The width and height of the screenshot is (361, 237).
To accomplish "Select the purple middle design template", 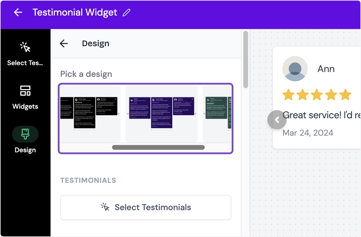I will 162,114.
